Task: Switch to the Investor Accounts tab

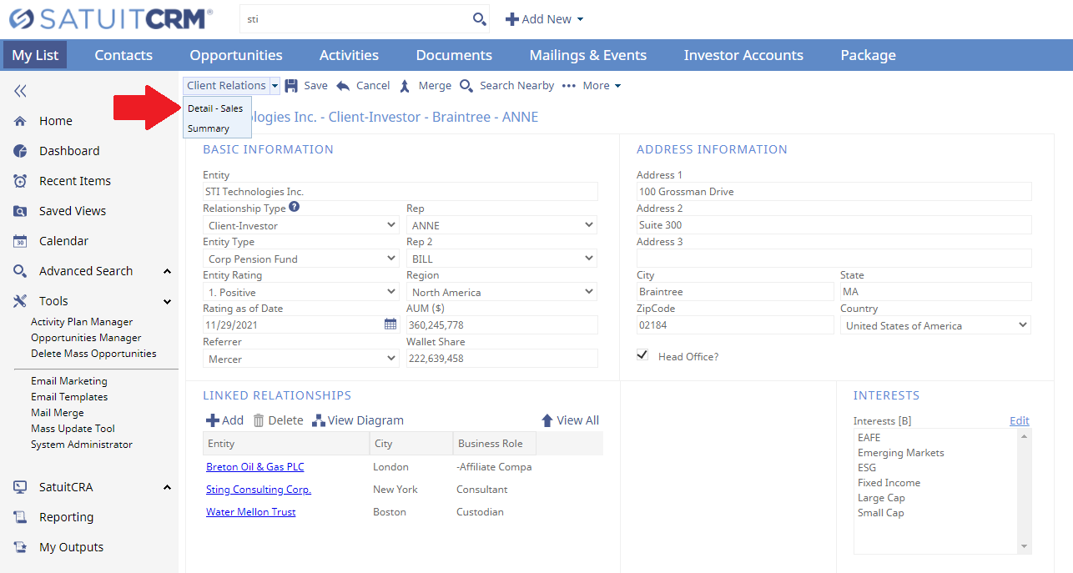Action: point(743,55)
